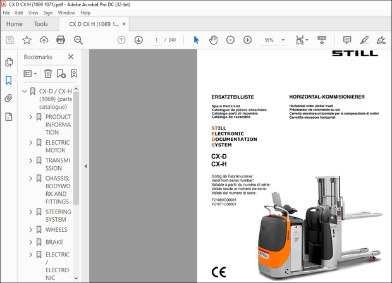
Task: Click the page number input field
Action: click(157, 40)
